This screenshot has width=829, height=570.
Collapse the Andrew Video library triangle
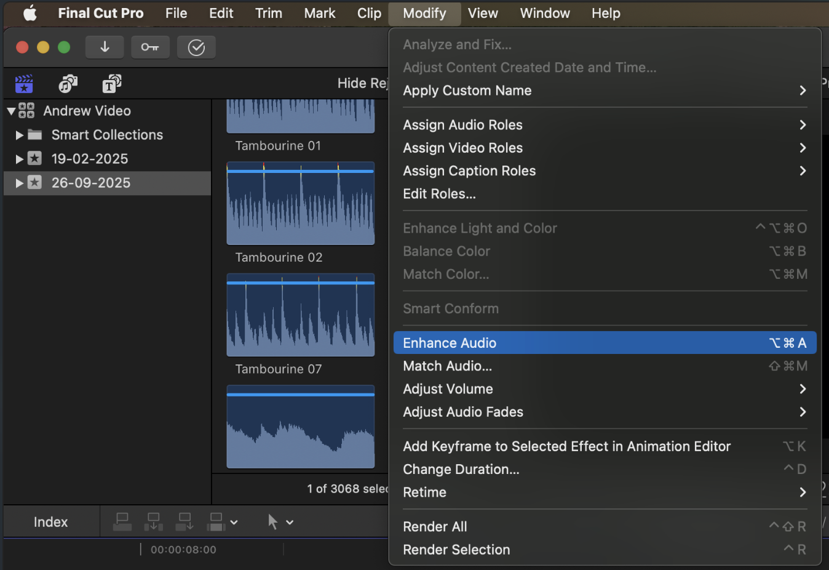[11, 111]
